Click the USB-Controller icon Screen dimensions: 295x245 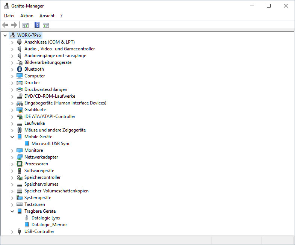coord(20,231)
